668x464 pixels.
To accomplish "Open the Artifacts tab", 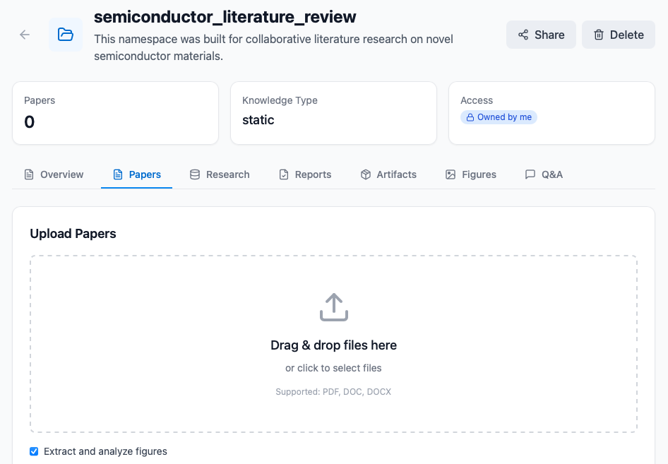I will 388,174.
